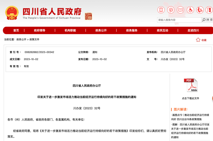The height and width of the screenshot is (141, 213).
Task: Click 政务公开 in the breadcrumb
Action: pos(21,40)
